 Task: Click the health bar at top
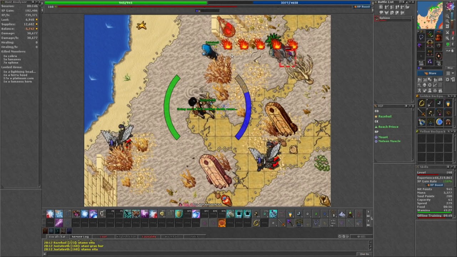125,3
